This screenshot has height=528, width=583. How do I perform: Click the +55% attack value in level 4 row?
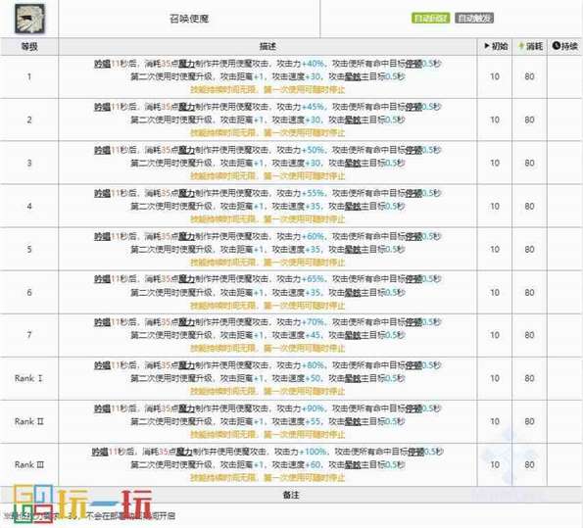313,193
